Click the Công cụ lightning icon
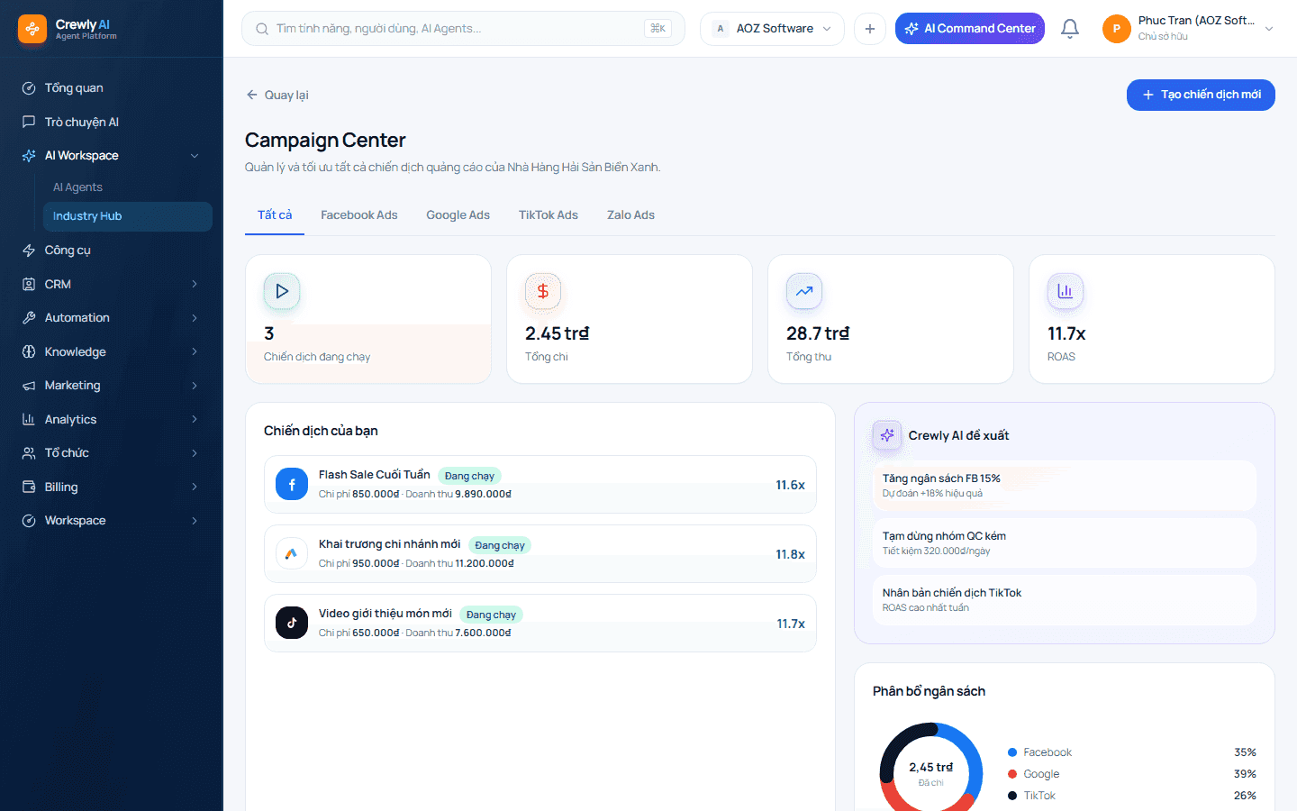Screen dimensions: 1297x811 click(x=29, y=251)
